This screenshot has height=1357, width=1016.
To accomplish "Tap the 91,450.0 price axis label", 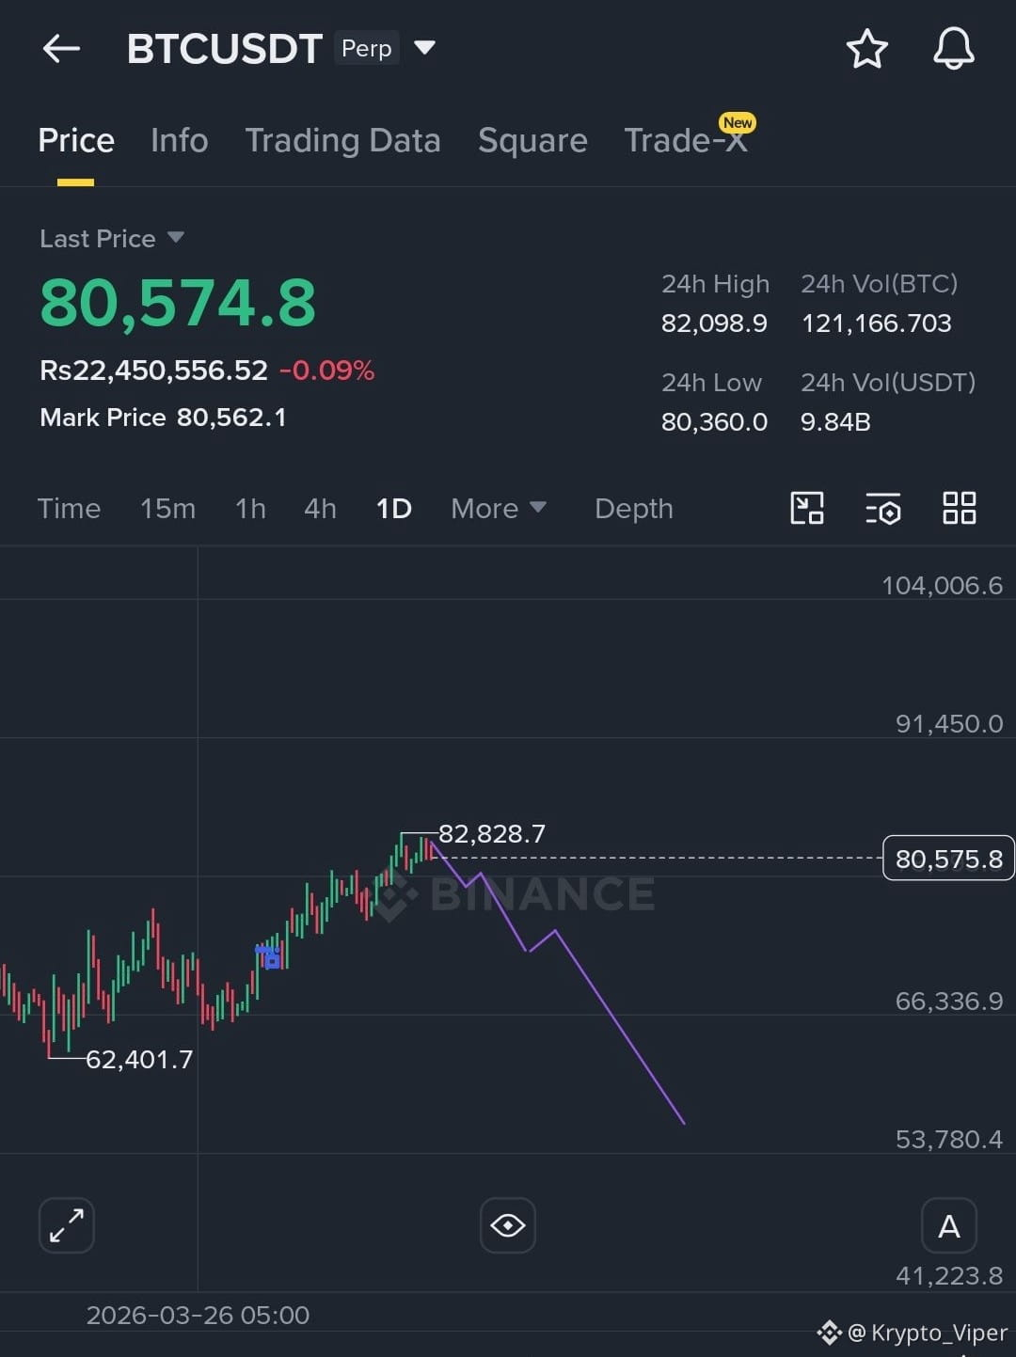I will pyautogui.click(x=948, y=724).
